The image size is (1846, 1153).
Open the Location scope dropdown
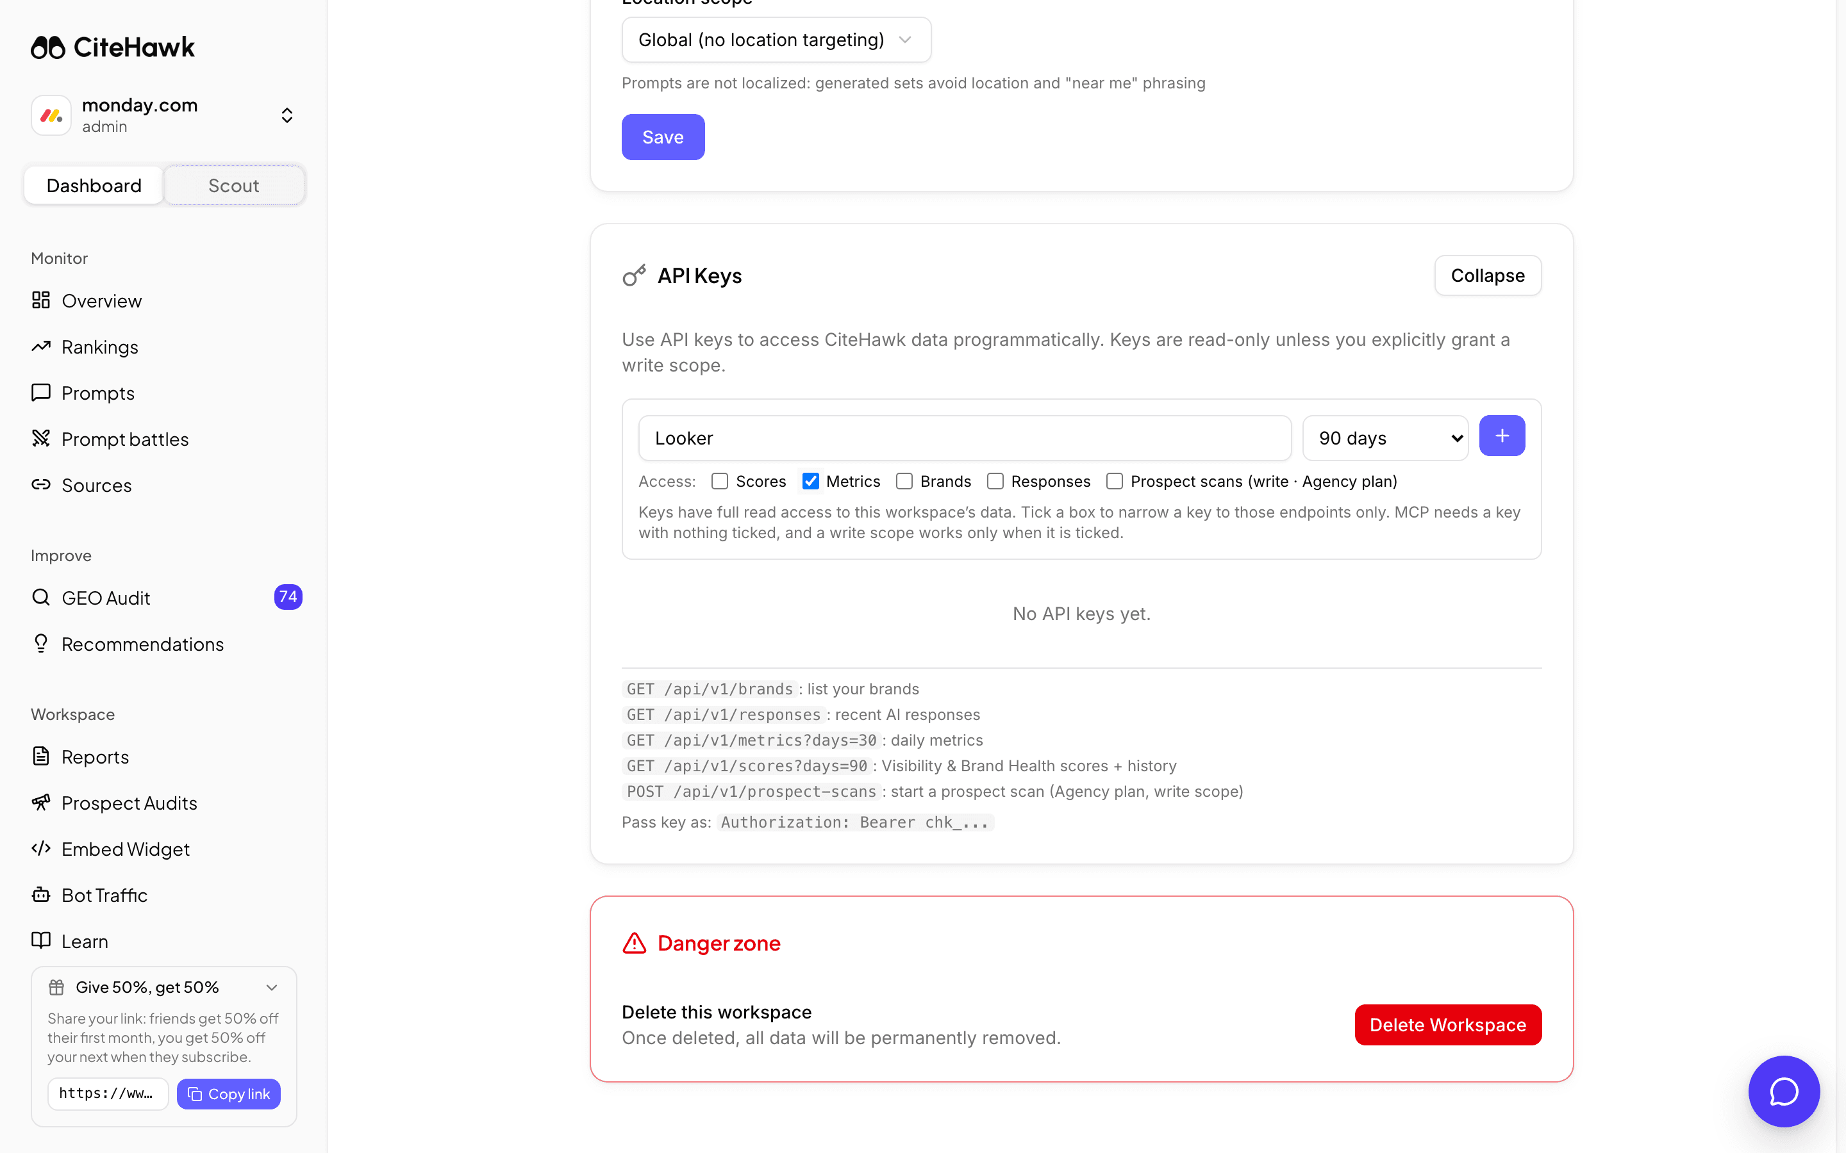(x=776, y=40)
